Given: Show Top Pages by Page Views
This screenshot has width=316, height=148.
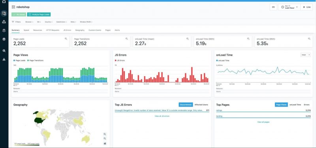Looking at the screenshot, I should (x=281, y=105).
